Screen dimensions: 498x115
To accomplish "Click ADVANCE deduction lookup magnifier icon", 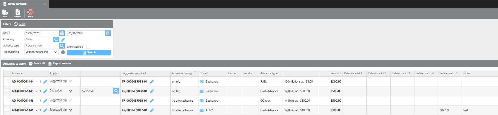I will (116, 91).
